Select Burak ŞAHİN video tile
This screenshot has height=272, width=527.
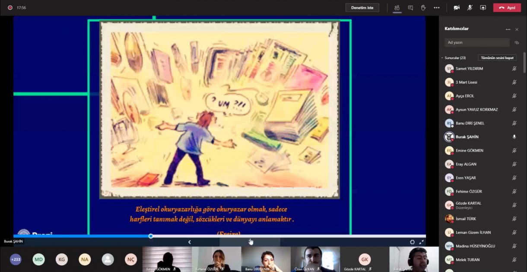click(414, 259)
